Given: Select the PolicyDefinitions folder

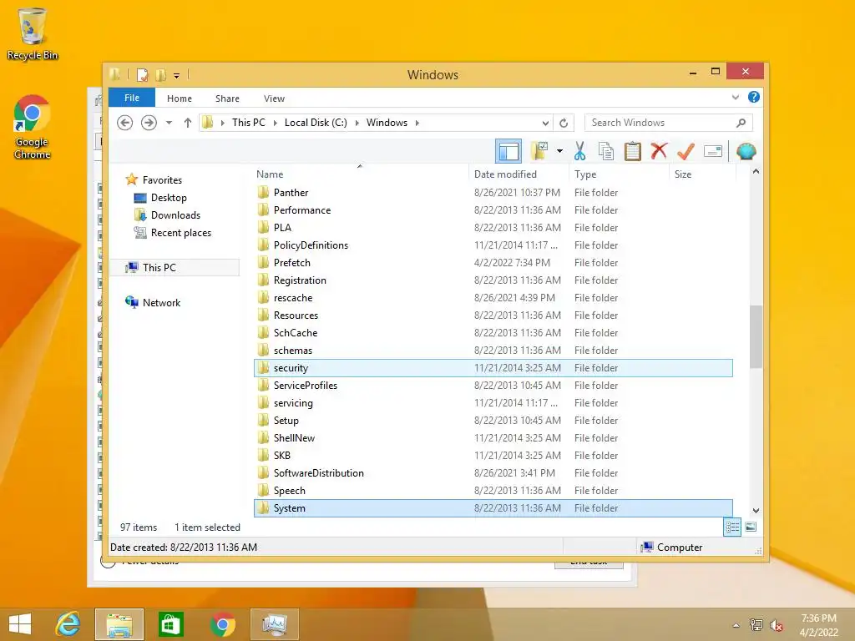Looking at the screenshot, I should pyautogui.click(x=493, y=245).
